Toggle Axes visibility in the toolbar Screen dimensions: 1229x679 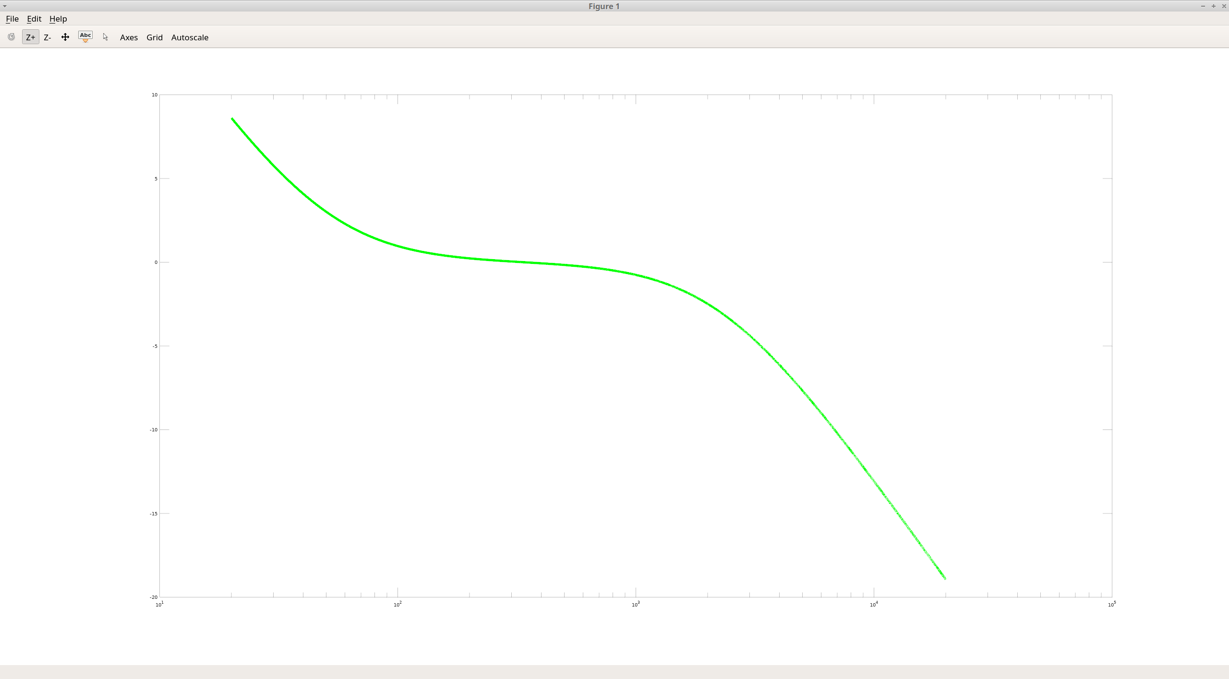(129, 37)
